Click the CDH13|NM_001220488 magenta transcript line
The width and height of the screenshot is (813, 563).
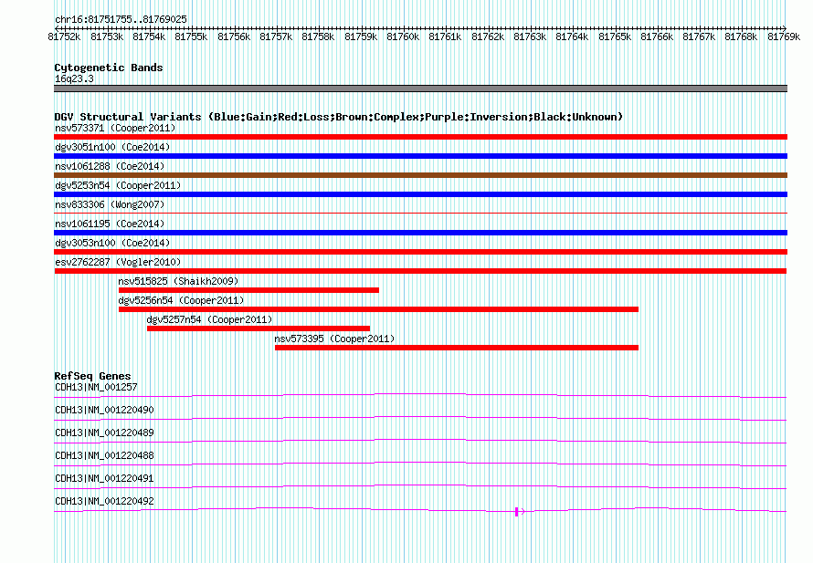point(420,464)
